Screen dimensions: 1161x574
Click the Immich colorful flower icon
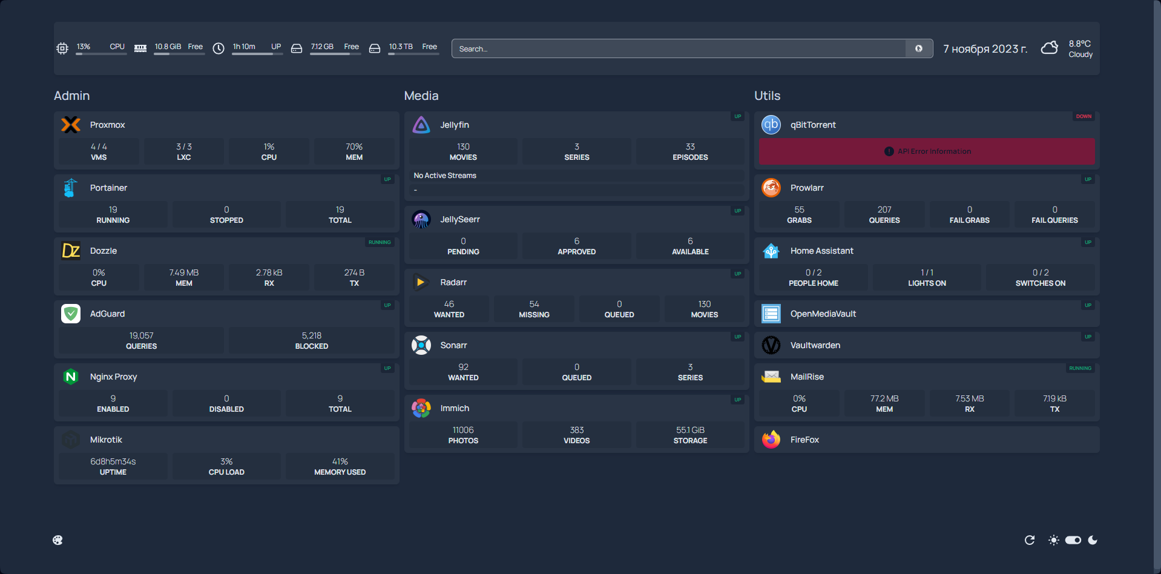(421, 408)
